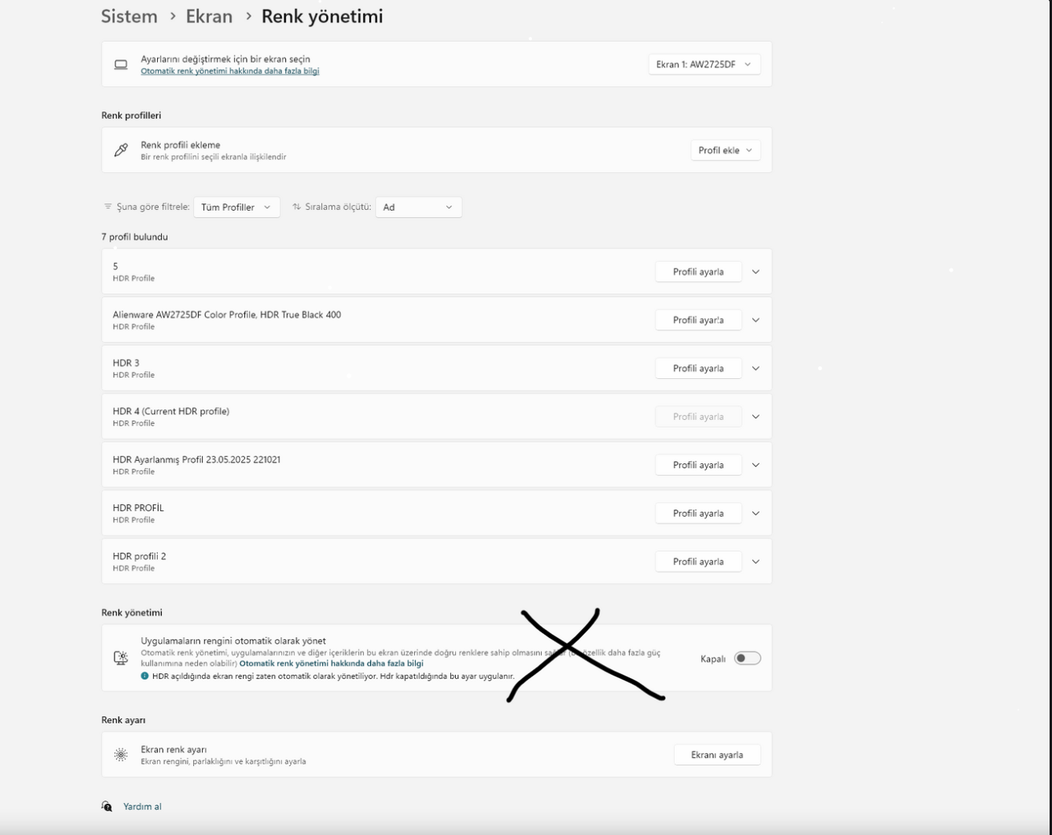Go back to Sistem in breadcrumb

click(x=129, y=16)
